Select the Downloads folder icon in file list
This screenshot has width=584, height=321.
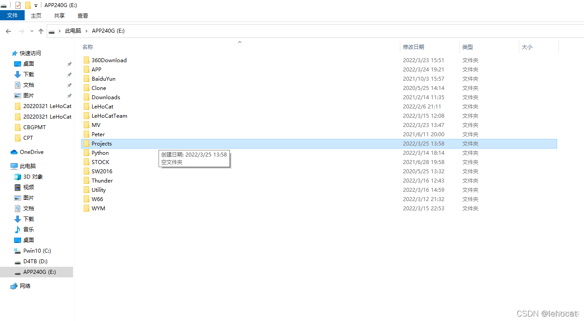(x=86, y=97)
